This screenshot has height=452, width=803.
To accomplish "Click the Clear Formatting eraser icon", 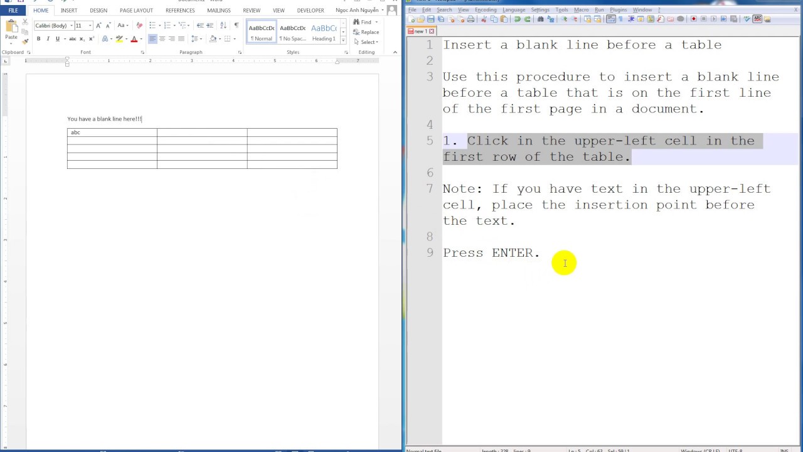I will [139, 25].
